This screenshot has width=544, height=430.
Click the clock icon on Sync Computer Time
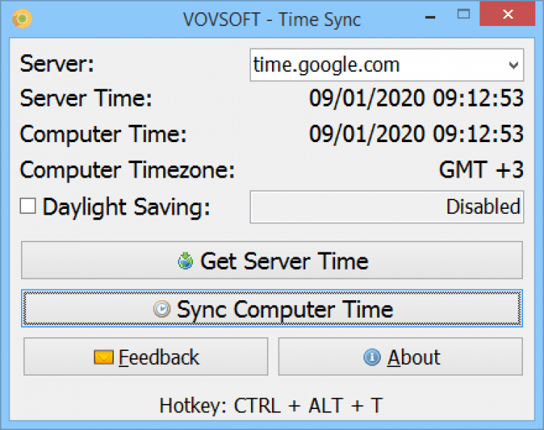[x=162, y=310]
